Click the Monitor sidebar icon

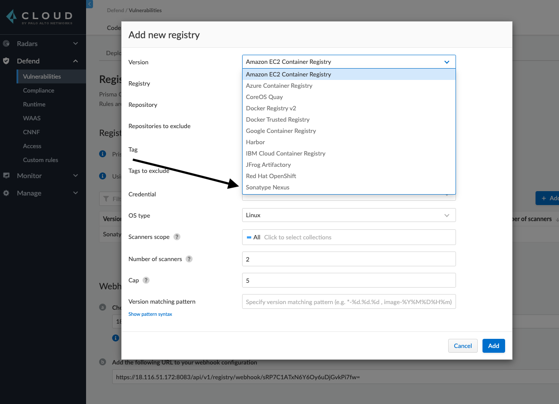(x=6, y=176)
